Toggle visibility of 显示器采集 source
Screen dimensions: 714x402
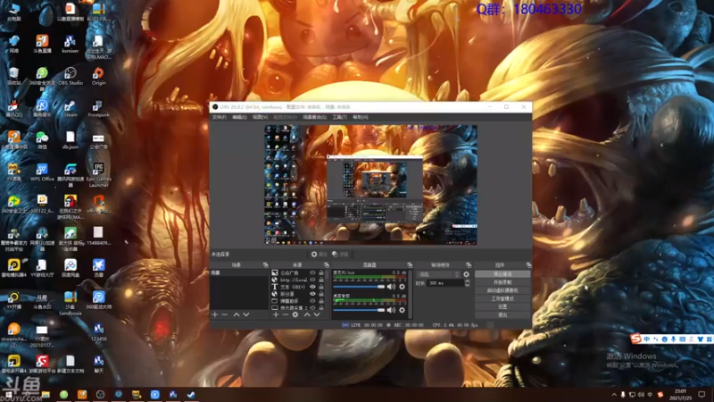tap(312, 308)
